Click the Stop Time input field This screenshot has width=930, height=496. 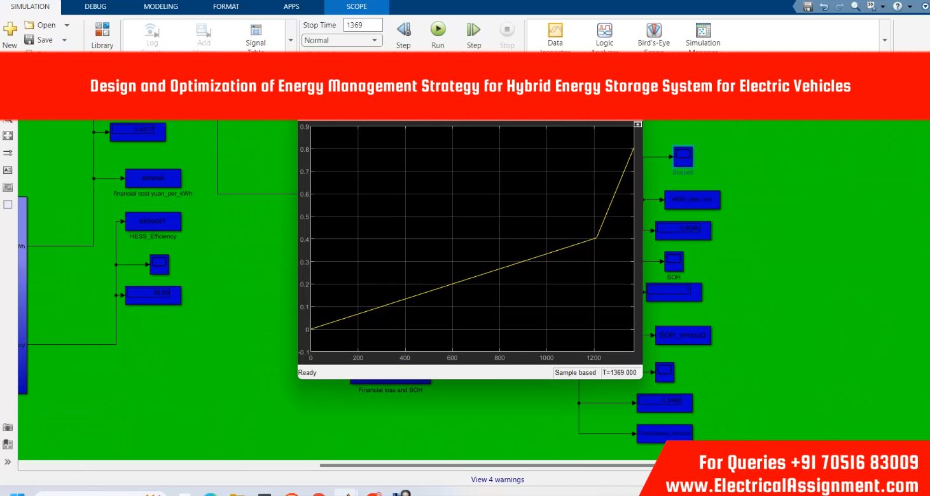[x=363, y=25]
